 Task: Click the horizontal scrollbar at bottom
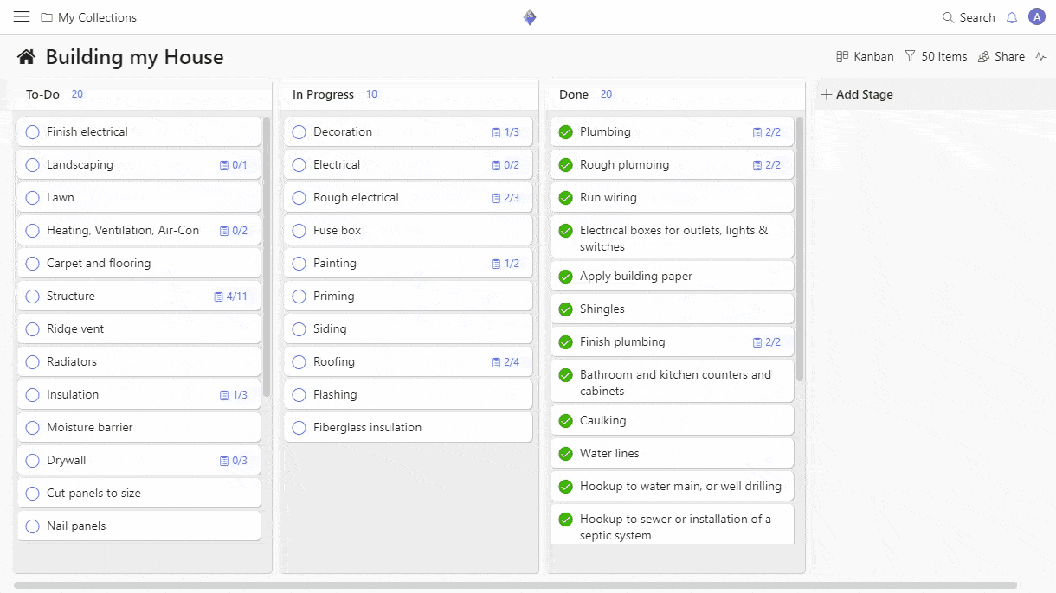[515, 585]
